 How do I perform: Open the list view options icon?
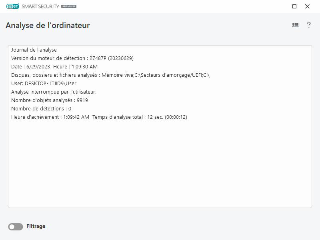click(295, 25)
